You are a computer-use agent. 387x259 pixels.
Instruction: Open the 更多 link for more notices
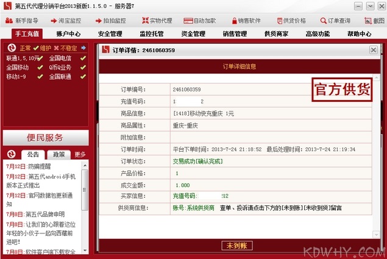tap(80, 154)
